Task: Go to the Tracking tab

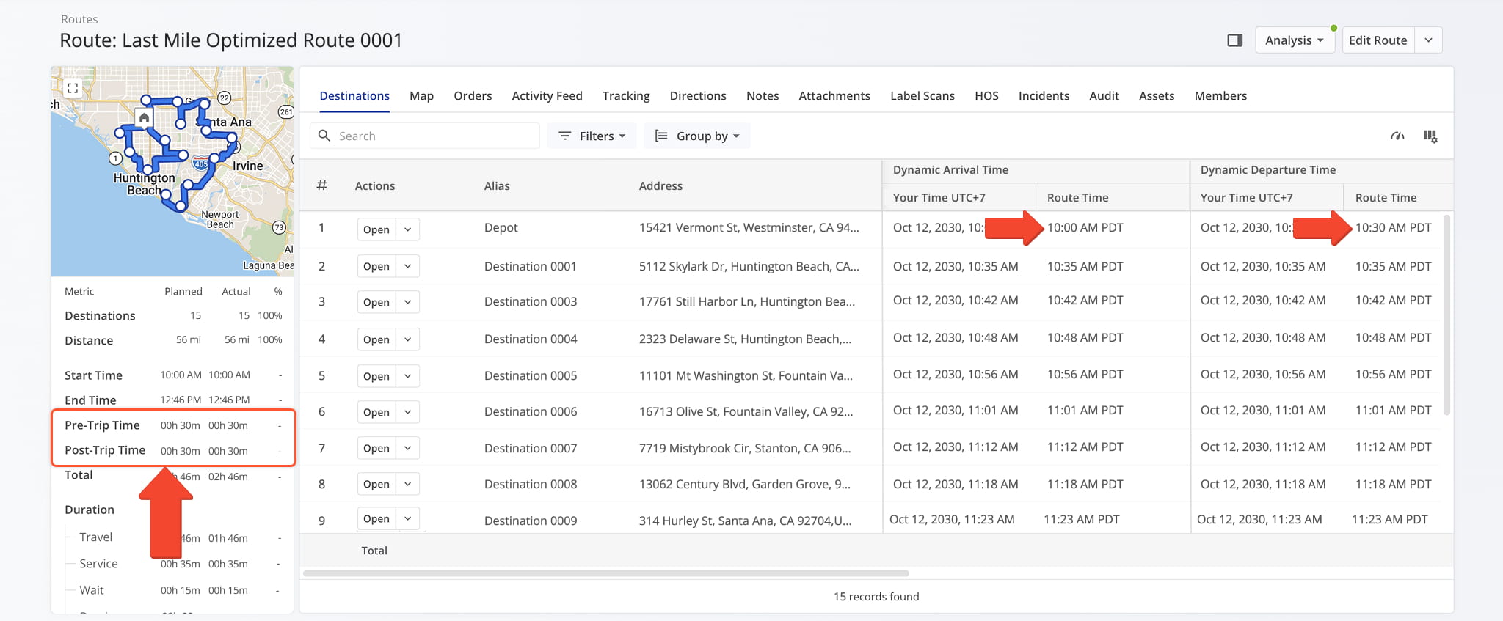Action: click(x=626, y=96)
